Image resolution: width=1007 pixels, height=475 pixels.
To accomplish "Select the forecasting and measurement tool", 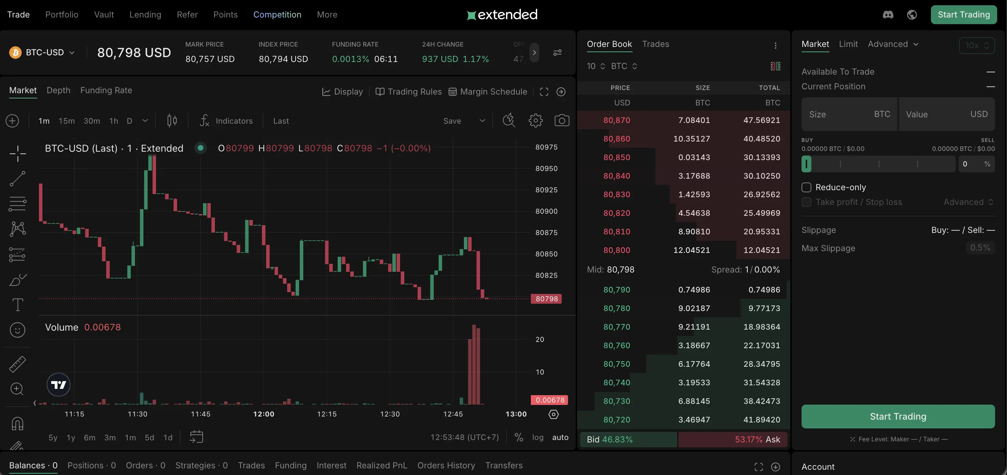I will [18, 254].
